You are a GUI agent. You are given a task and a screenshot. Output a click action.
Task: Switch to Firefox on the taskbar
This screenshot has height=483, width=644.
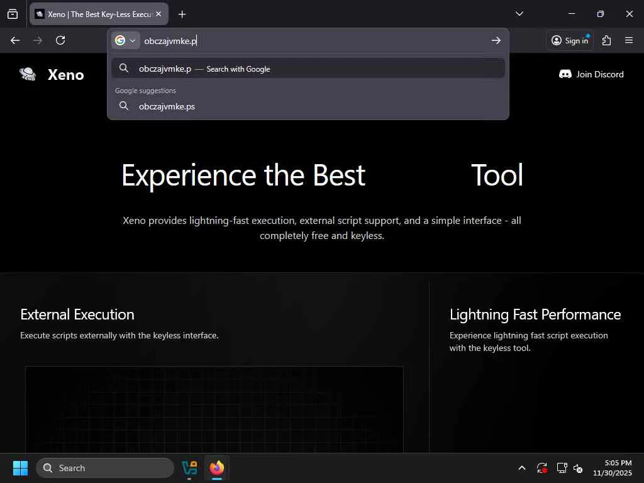(x=217, y=468)
